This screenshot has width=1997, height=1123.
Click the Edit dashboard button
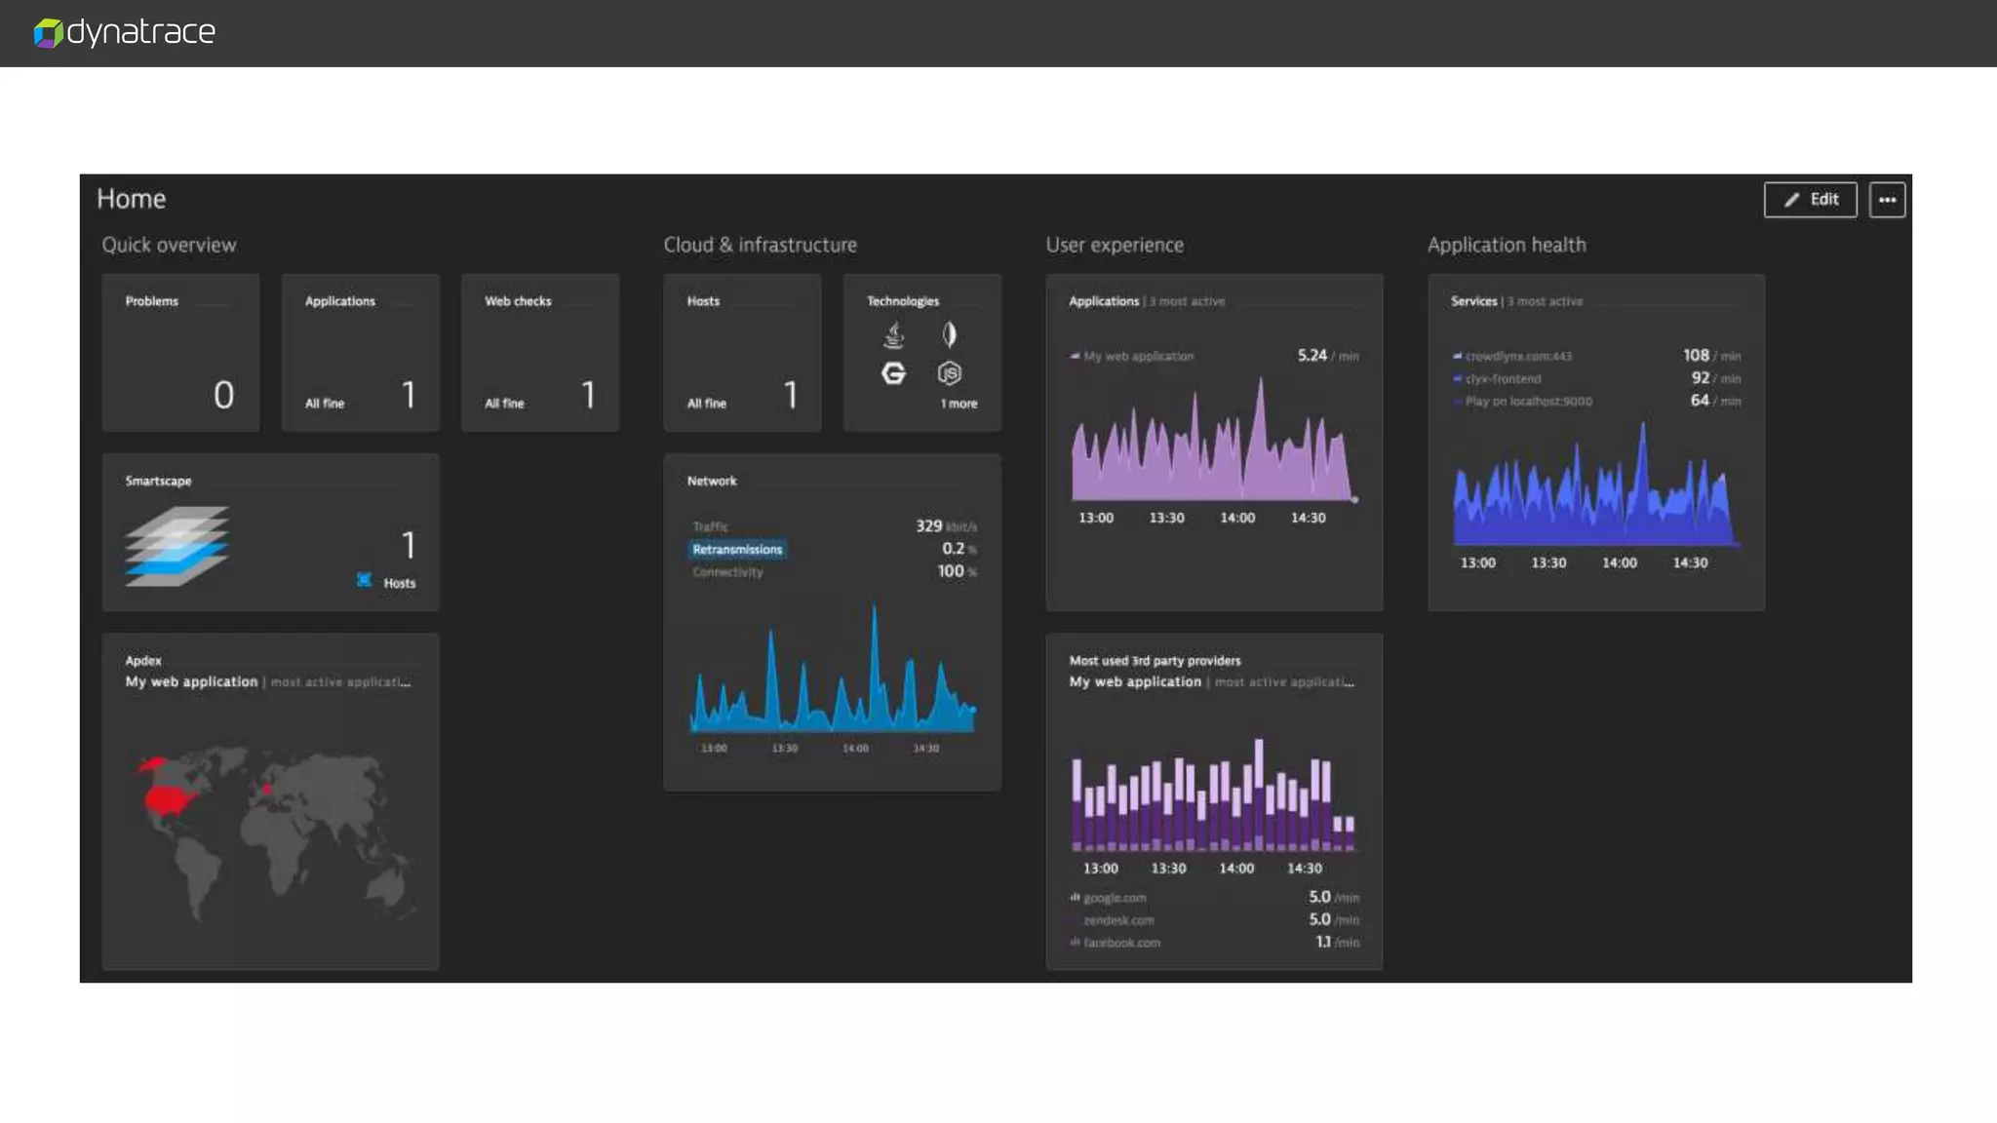coord(1810,200)
